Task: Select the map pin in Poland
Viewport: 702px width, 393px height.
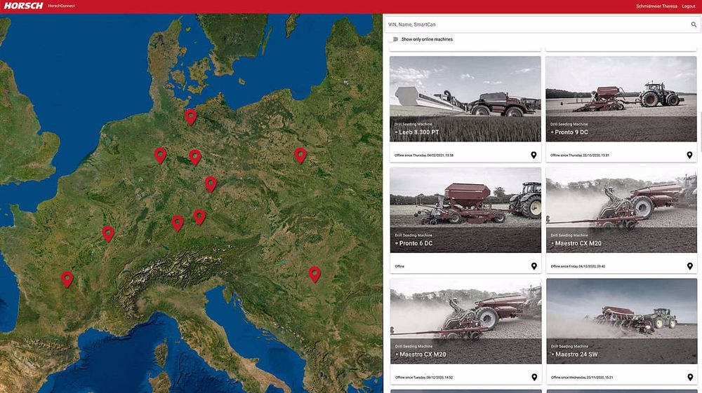Action: click(x=300, y=156)
